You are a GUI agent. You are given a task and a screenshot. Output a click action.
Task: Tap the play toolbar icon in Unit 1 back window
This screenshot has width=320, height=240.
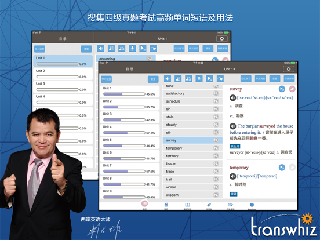(x=143, y=48)
